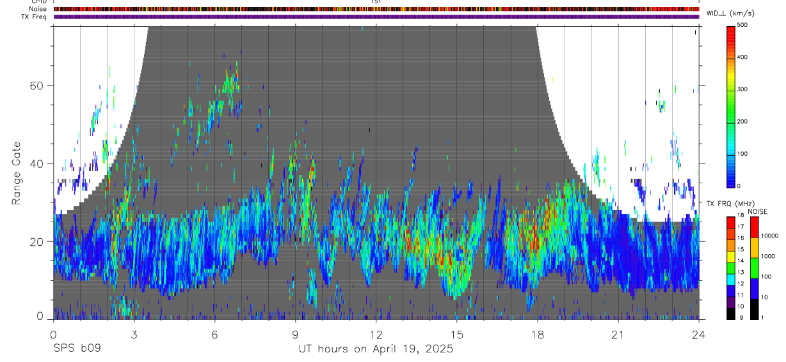786x362 pixels.
Task: Pick the yellow segment of TX FRQ color bar
Action: click(732, 257)
